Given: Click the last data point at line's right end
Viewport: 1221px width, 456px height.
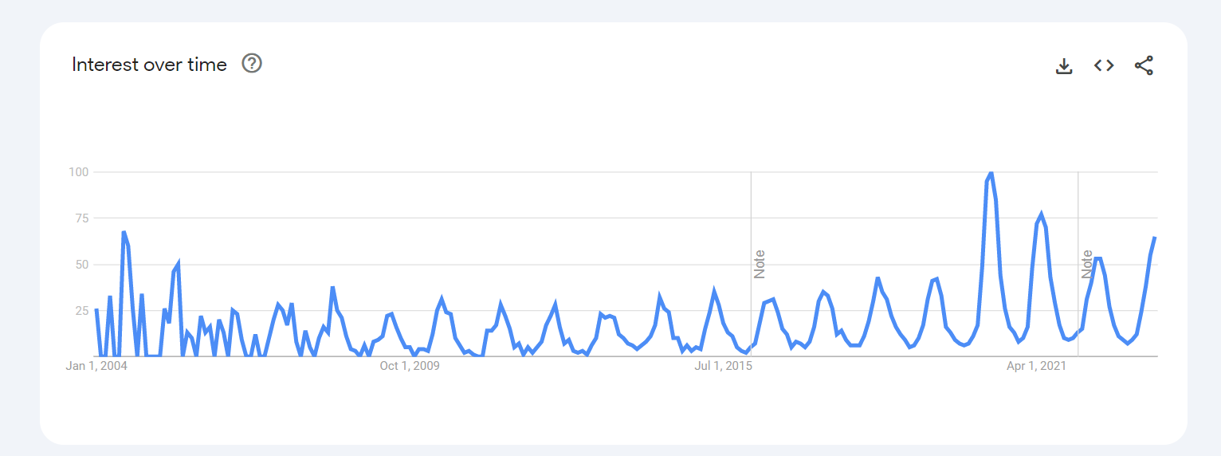Looking at the screenshot, I should tap(1155, 237).
